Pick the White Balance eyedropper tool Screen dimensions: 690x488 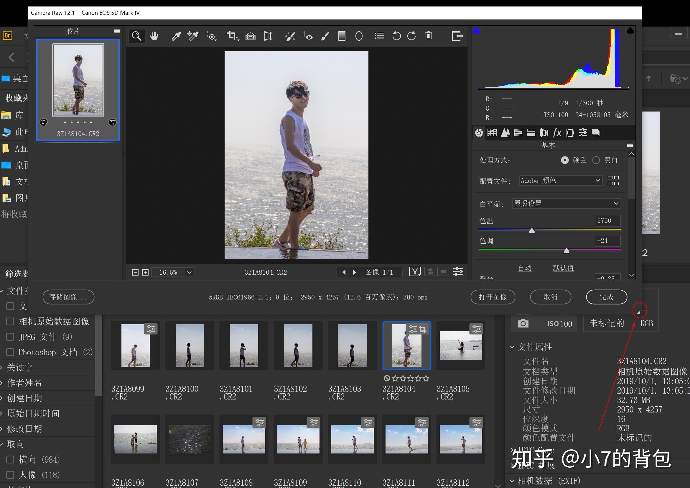pyautogui.click(x=177, y=36)
